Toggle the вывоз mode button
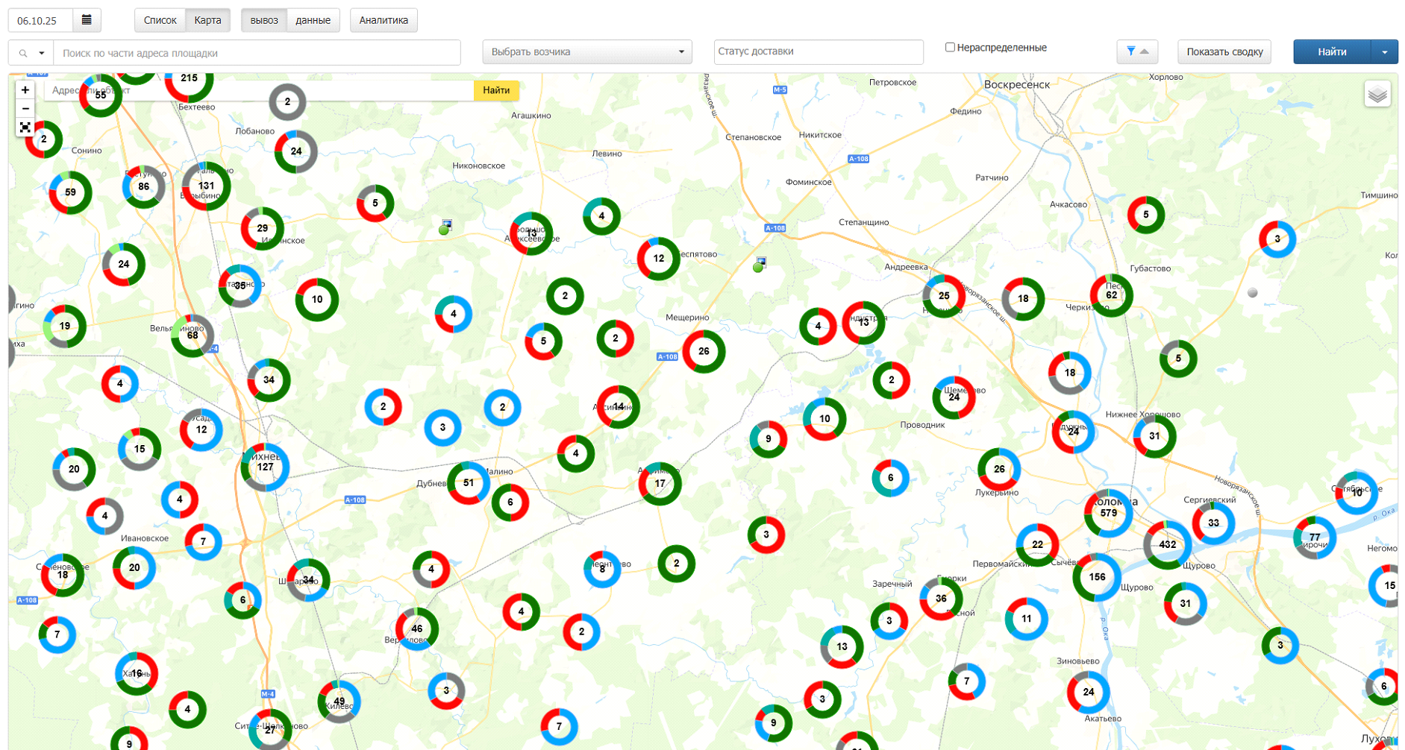Image resolution: width=1405 pixels, height=750 pixels. 264,20
